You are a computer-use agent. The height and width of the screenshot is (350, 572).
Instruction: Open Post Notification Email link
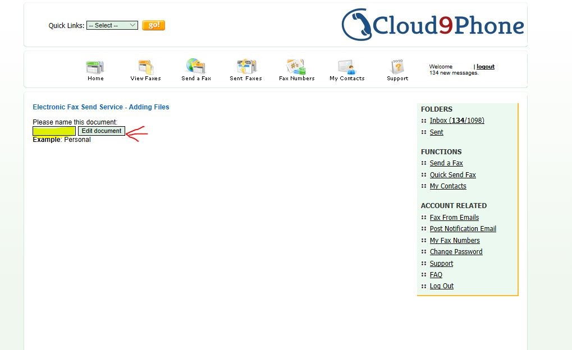[x=463, y=229]
